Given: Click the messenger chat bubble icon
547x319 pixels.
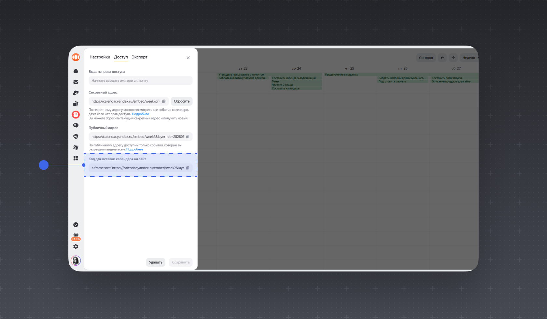Looking at the screenshot, I should 76,125.
